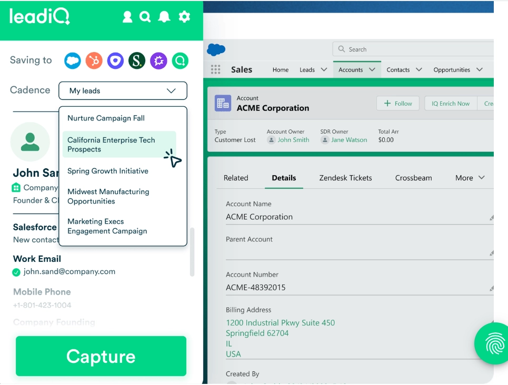Select the purple shield saving destination icon
The width and height of the screenshot is (508, 385).
[115, 60]
